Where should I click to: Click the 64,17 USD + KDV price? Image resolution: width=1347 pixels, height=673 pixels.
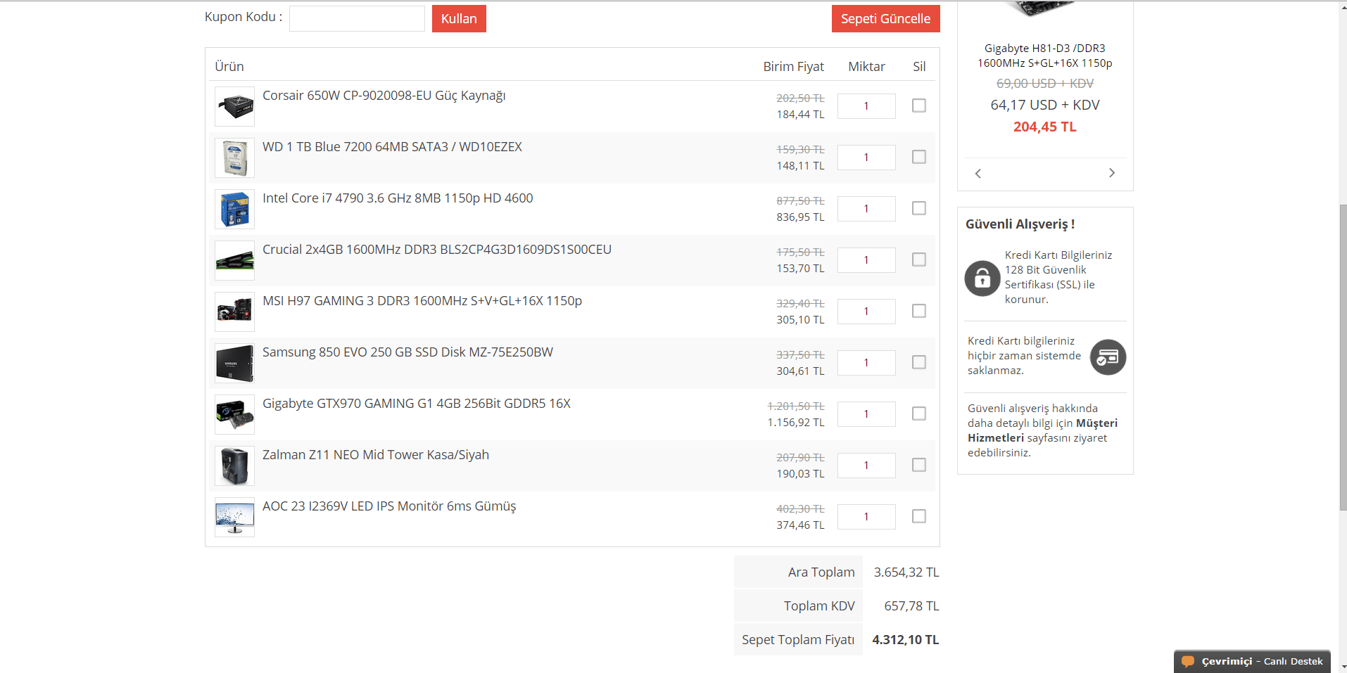(1045, 105)
